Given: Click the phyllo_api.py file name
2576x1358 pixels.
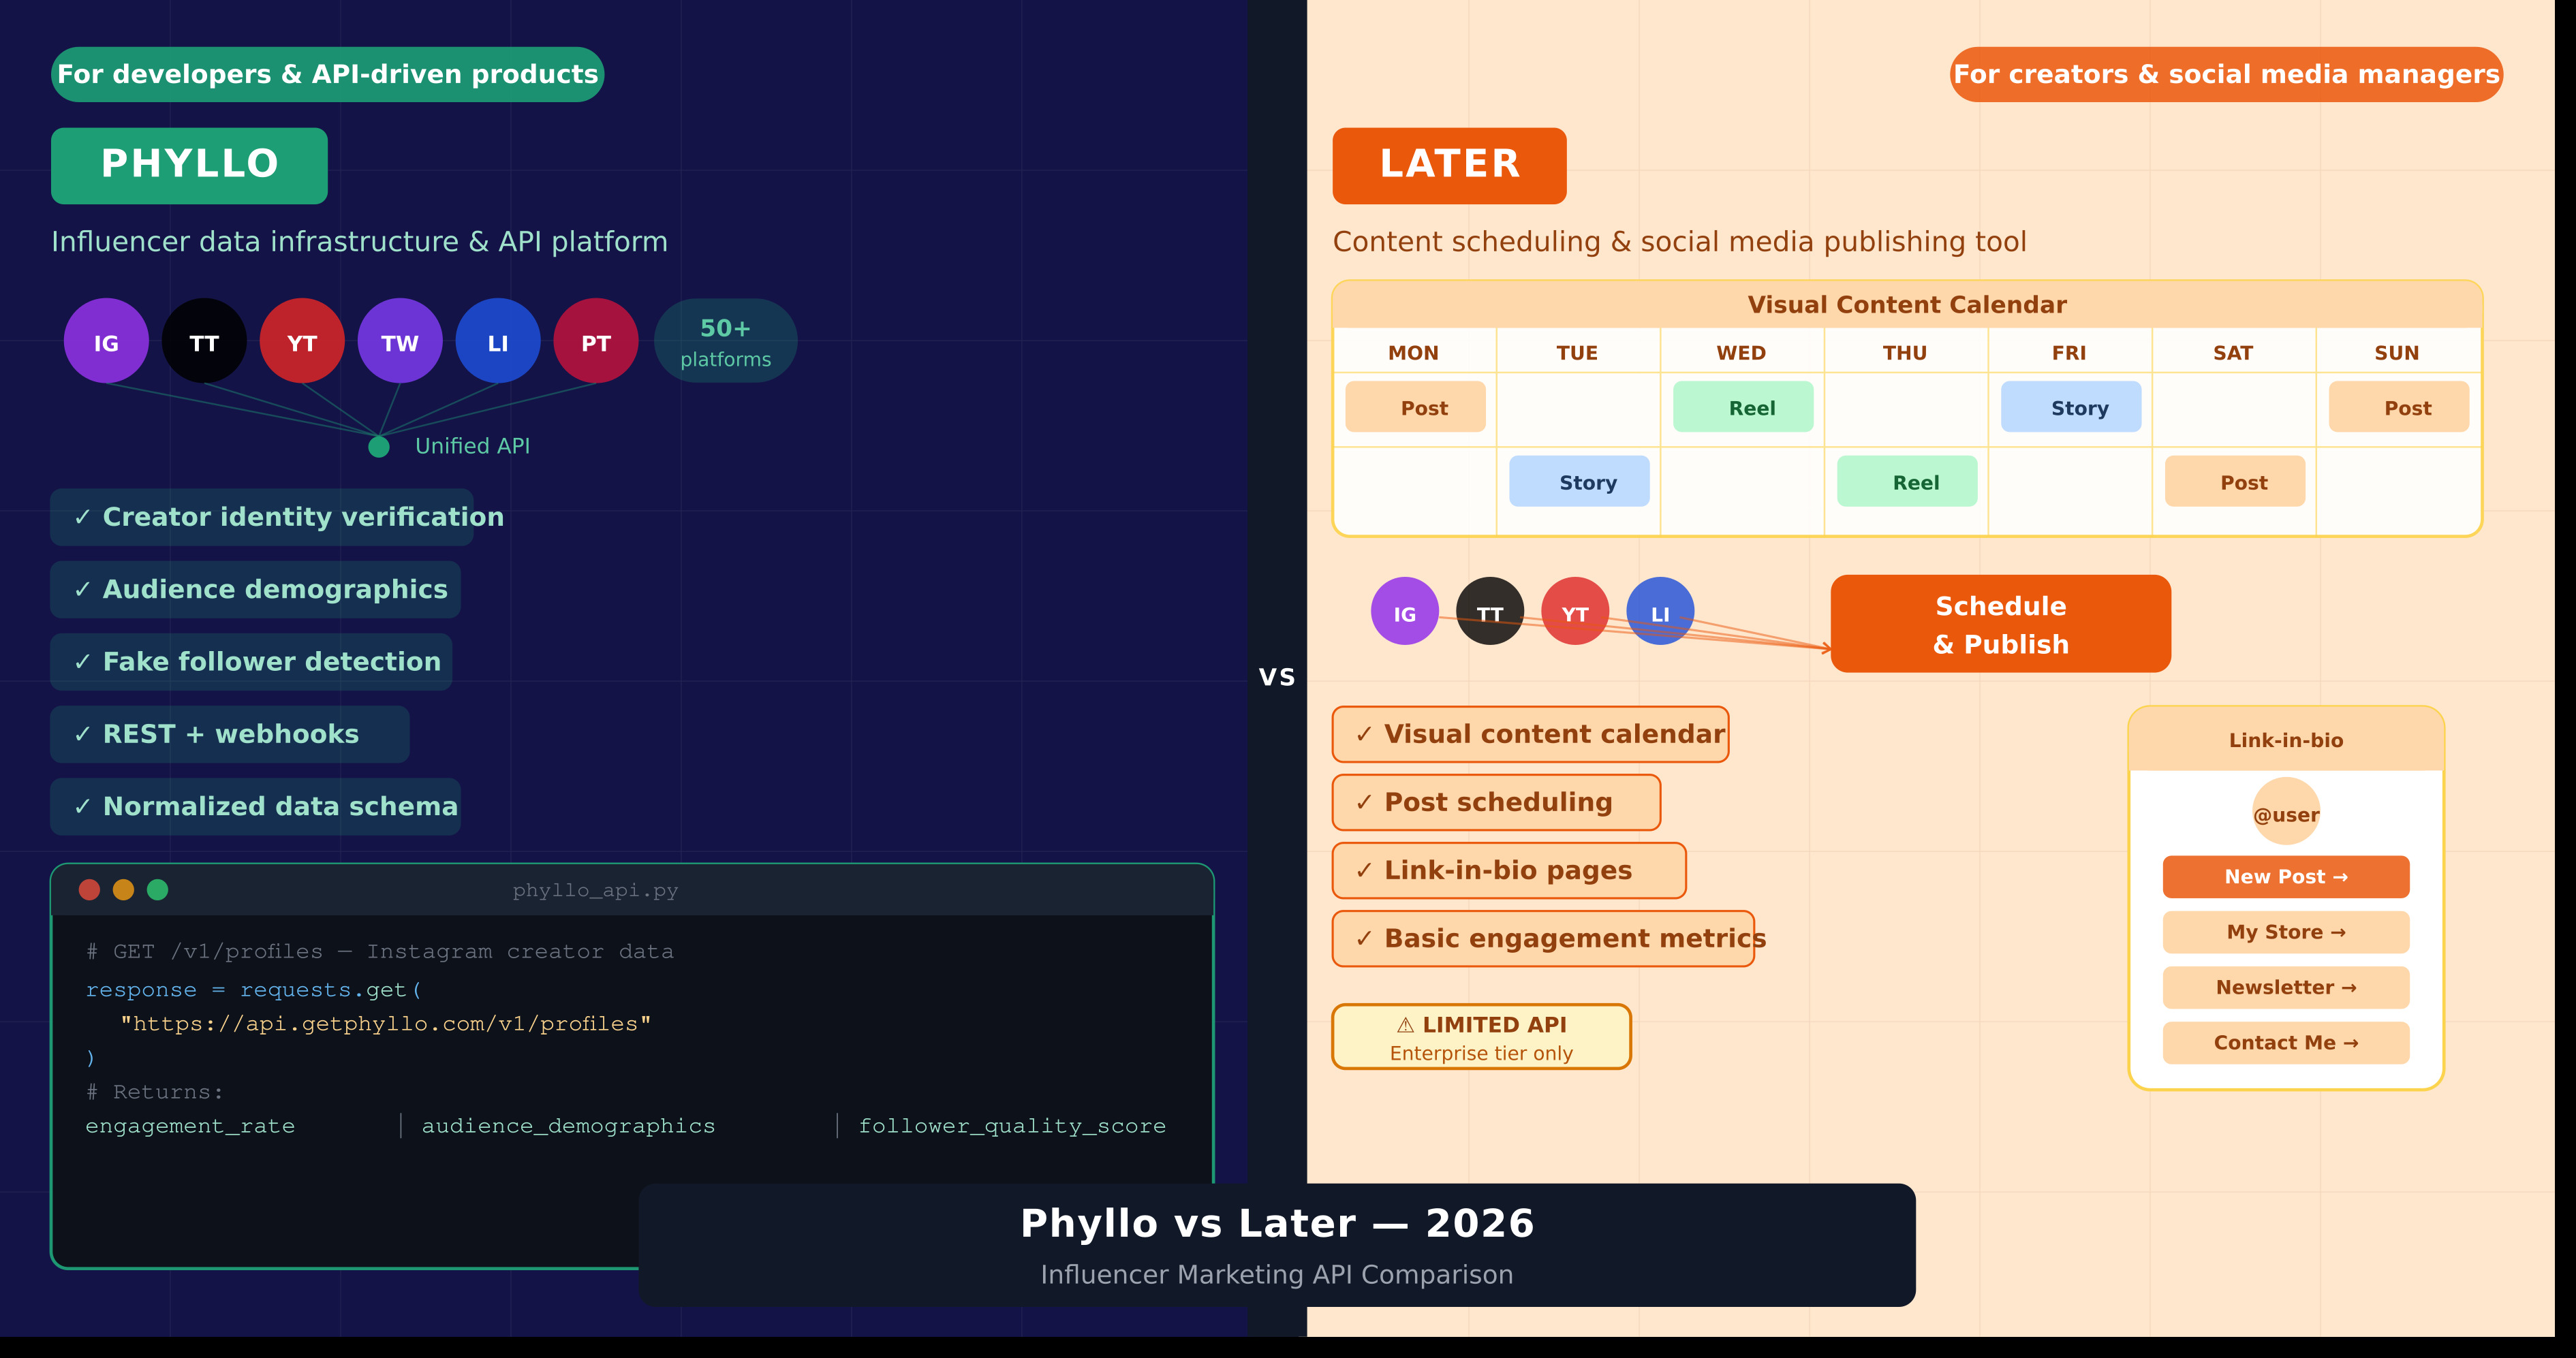Looking at the screenshot, I should [595, 890].
